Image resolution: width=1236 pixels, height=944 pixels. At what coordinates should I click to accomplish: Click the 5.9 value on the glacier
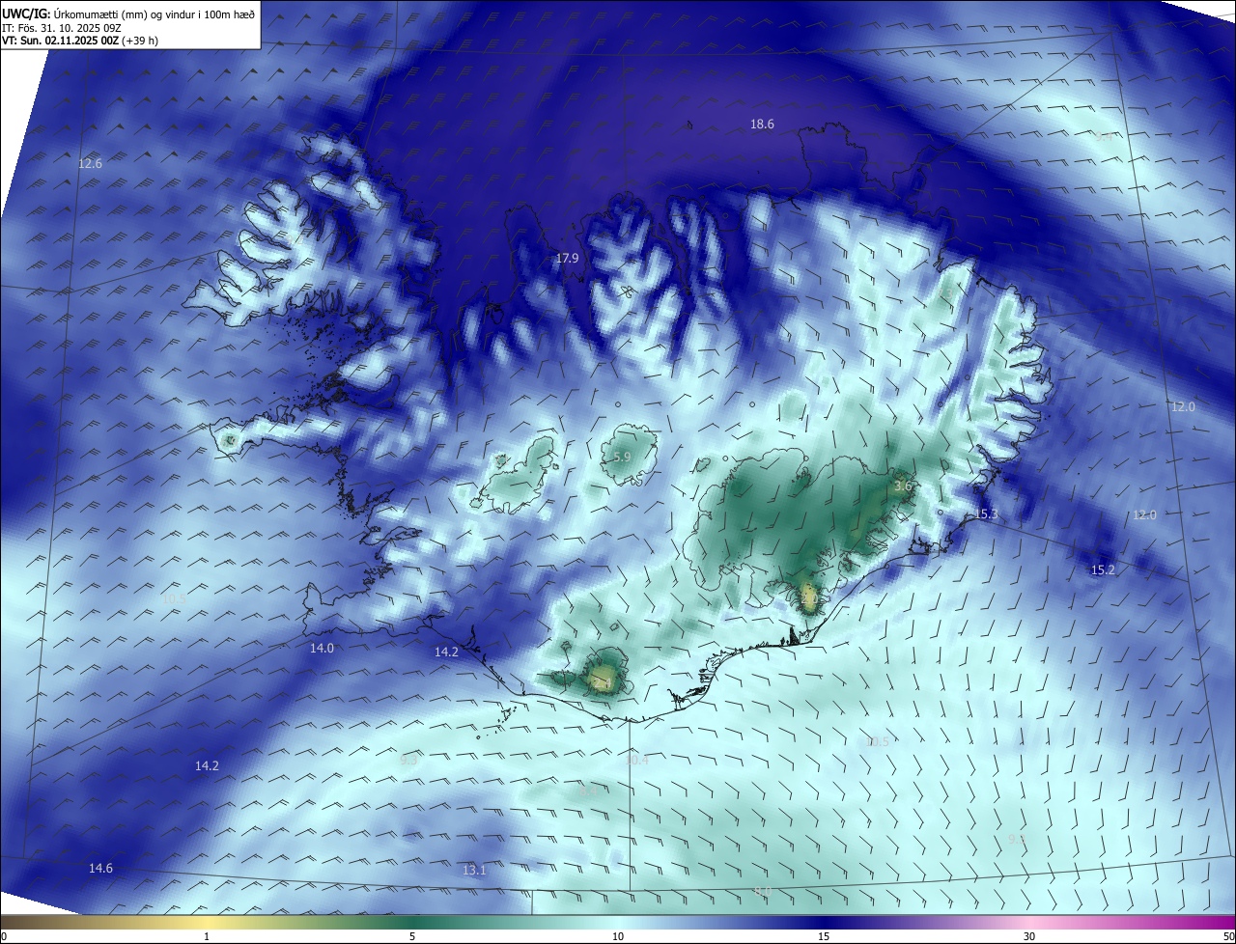[622, 458]
